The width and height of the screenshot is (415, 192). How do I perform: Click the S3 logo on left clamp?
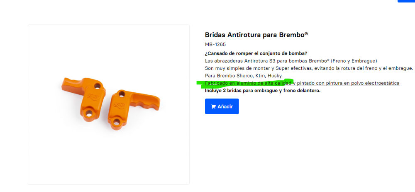point(93,97)
